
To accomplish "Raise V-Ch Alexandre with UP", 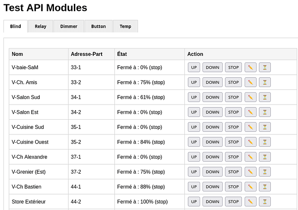I will (194, 157).
